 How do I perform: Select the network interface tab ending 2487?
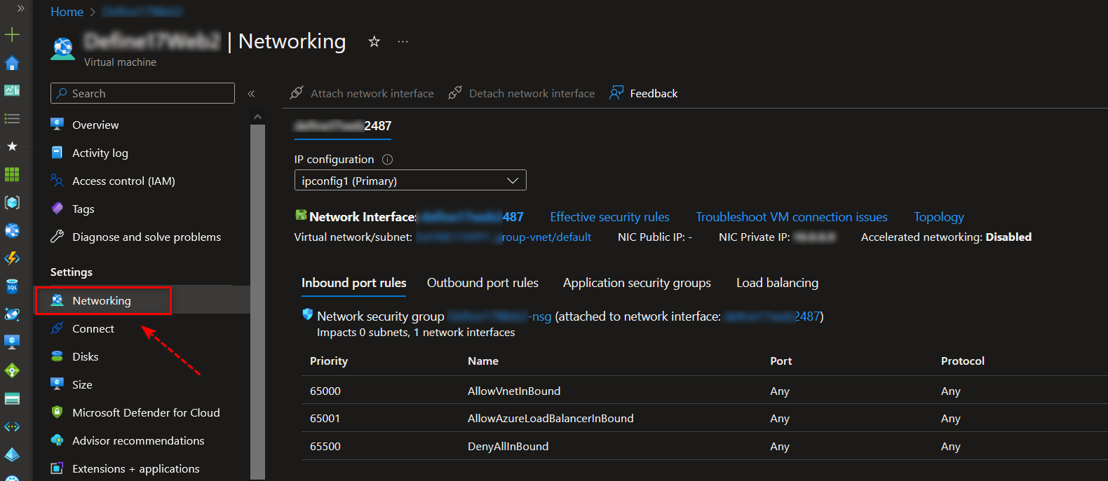[343, 126]
